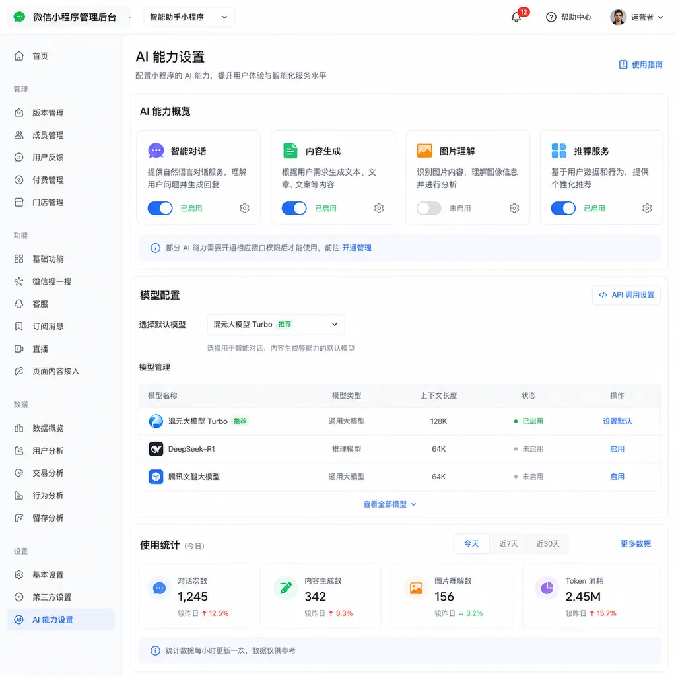Click the help center question mark icon
This screenshot has height=676, width=676.
[551, 17]
